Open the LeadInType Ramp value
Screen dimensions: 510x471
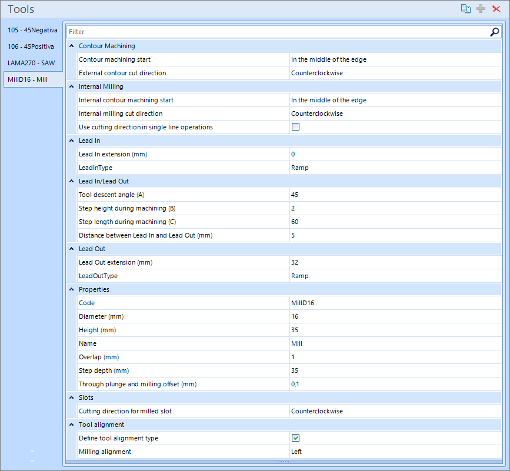395,168
